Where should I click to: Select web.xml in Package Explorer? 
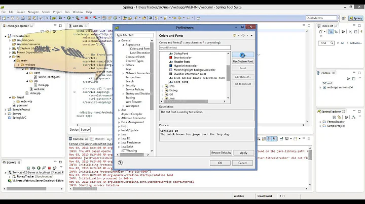tap(39, 89)
